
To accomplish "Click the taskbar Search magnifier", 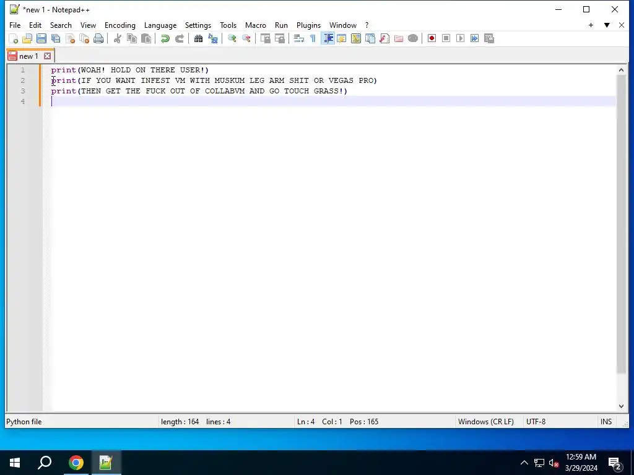I will tap(45, 463).
